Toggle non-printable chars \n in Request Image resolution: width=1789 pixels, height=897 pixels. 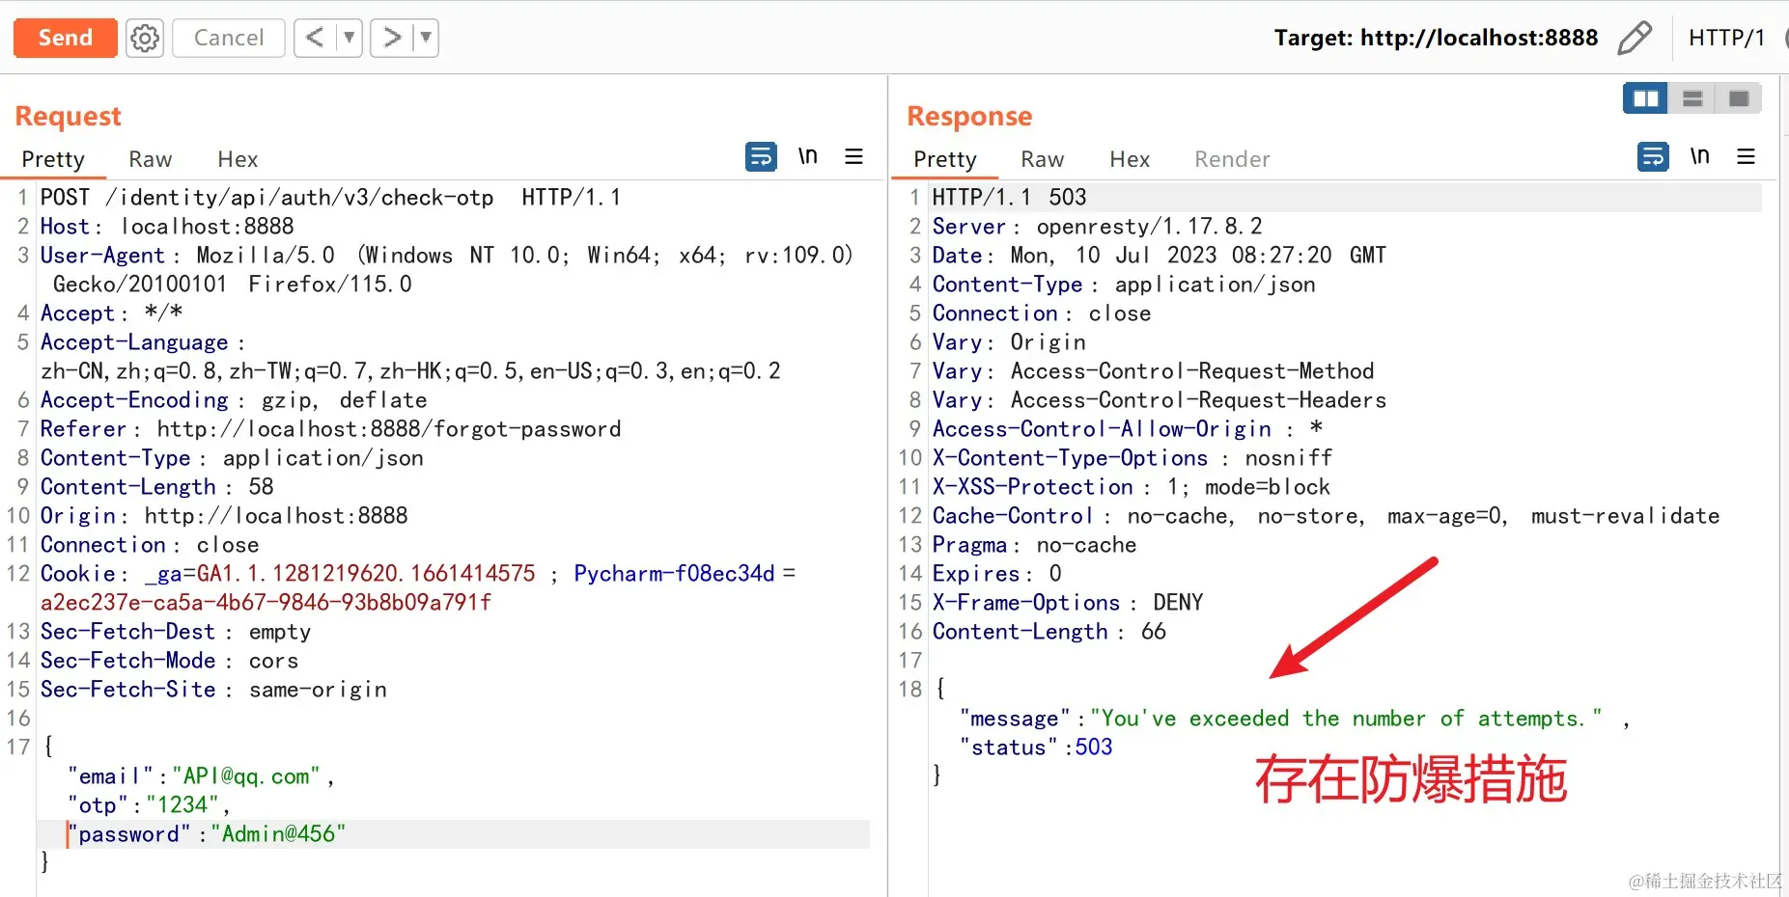(808, 156)
